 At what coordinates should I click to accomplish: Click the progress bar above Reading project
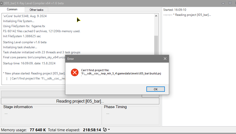click(x=33, y=94)
